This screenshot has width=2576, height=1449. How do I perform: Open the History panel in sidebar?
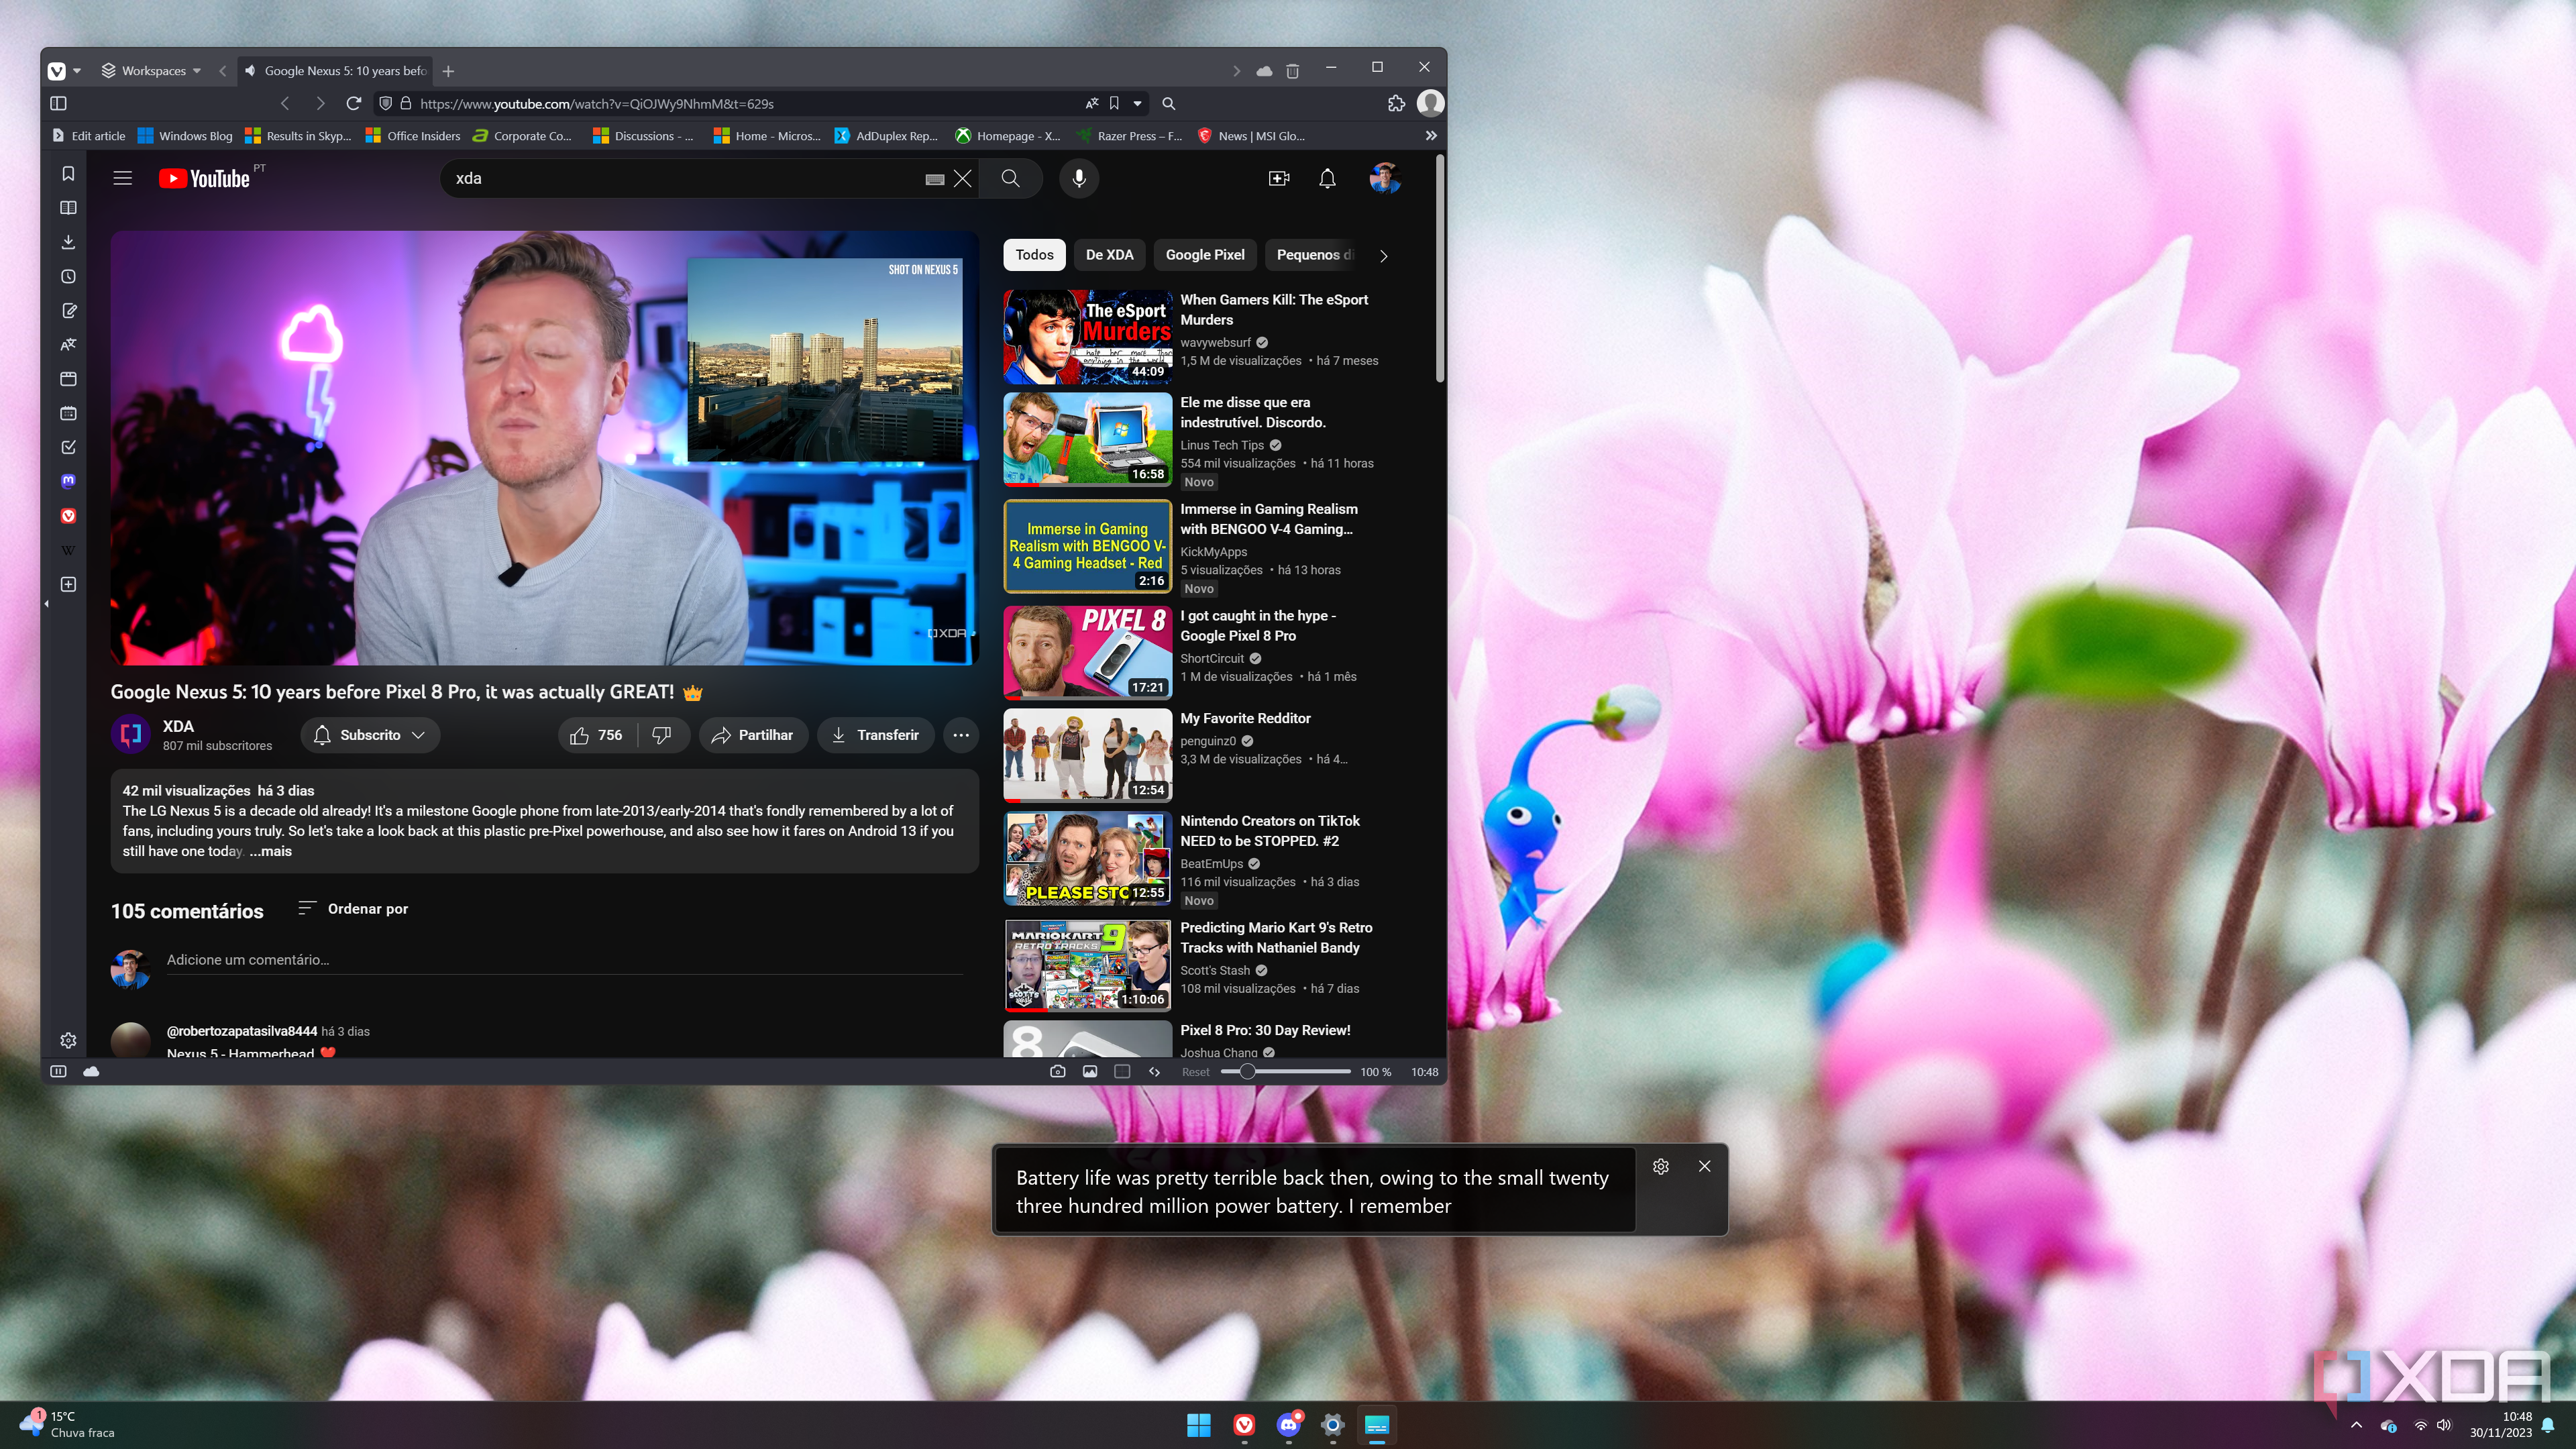[68, 276]
